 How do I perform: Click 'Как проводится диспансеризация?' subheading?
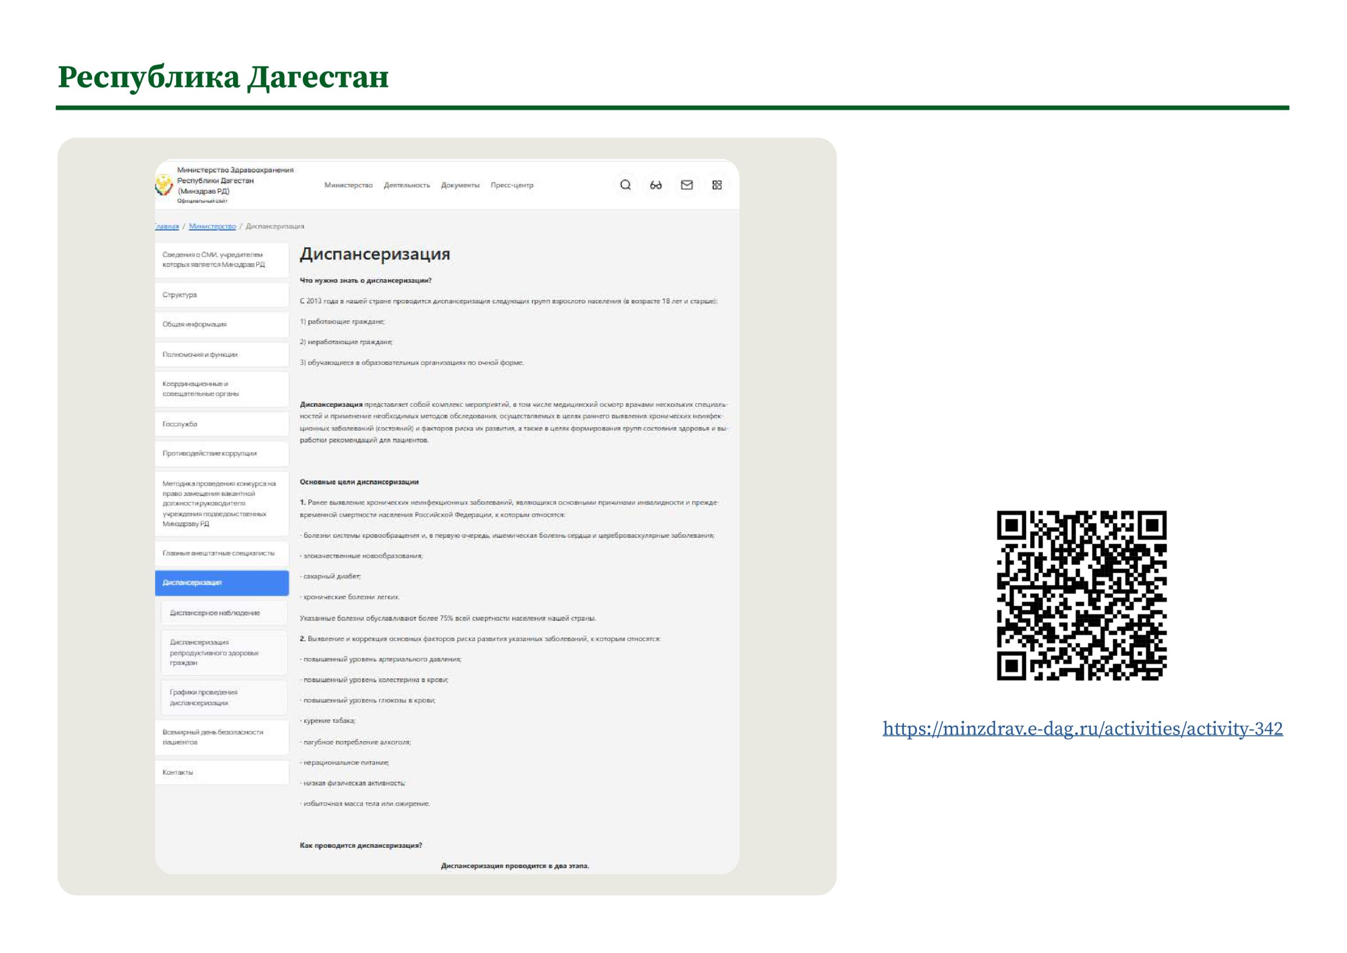(x=361, y=845)
